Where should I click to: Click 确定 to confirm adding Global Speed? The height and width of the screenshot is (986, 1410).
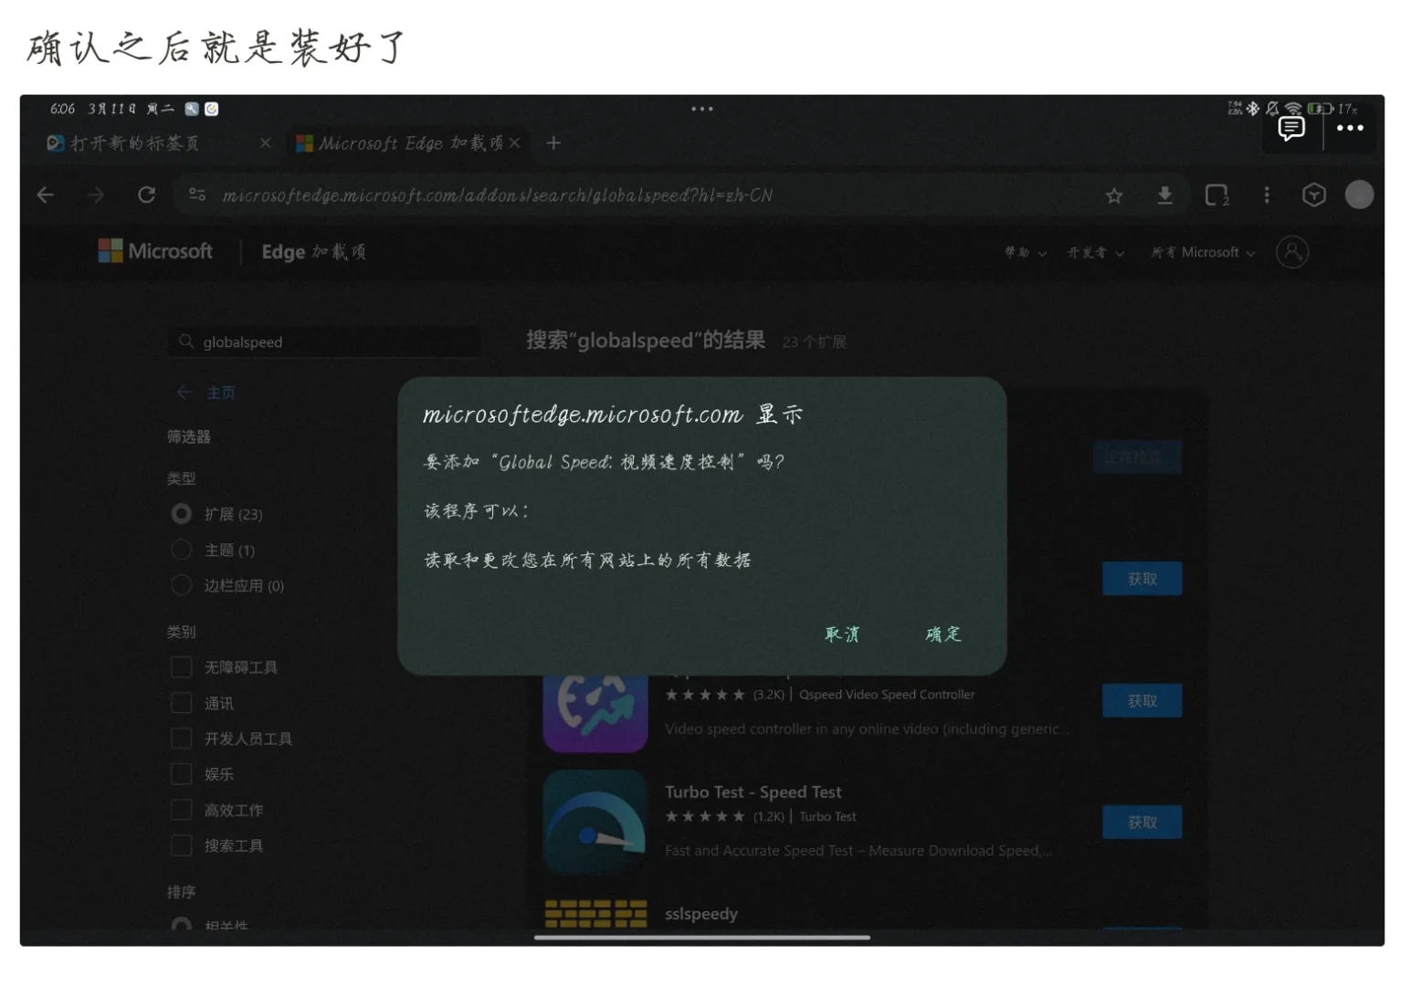(942, 634)
